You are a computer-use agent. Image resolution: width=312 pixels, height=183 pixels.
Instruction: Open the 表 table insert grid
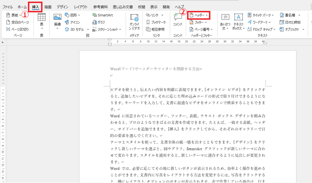(41, 22)
